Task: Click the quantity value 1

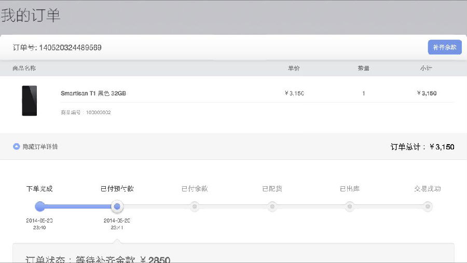Action: pyautogui.click(x=364, y=93)
